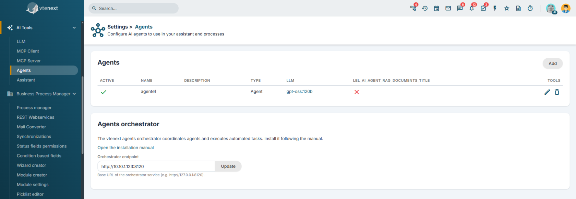
Task: Open the lightning bolt quick actions icon
Action: [x=495, y=8]
